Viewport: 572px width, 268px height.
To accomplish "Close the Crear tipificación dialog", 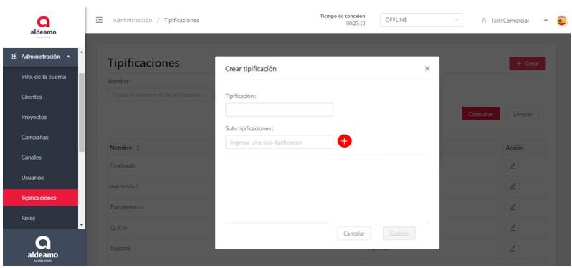I will tap(427, 69).
